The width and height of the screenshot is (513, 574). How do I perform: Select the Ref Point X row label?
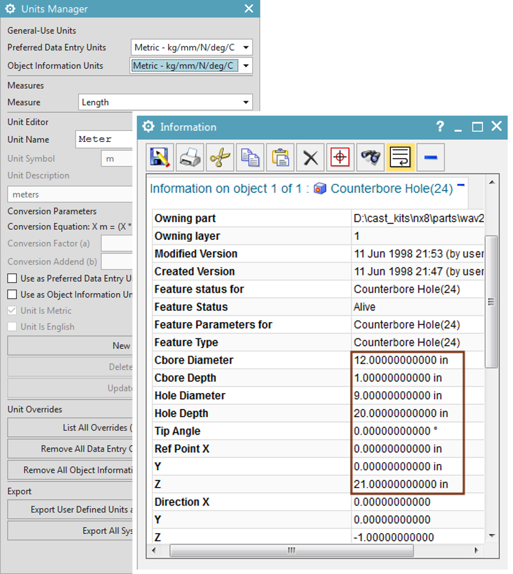pyautogui.click(x=182, y=449)
